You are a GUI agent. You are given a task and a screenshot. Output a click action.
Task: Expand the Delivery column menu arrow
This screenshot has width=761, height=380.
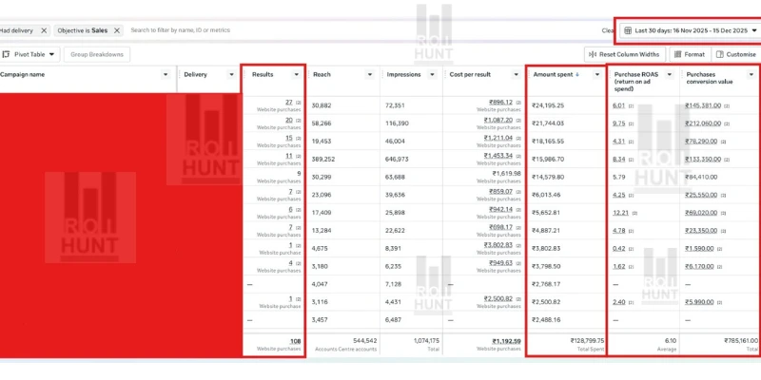(x=231, y=75)
